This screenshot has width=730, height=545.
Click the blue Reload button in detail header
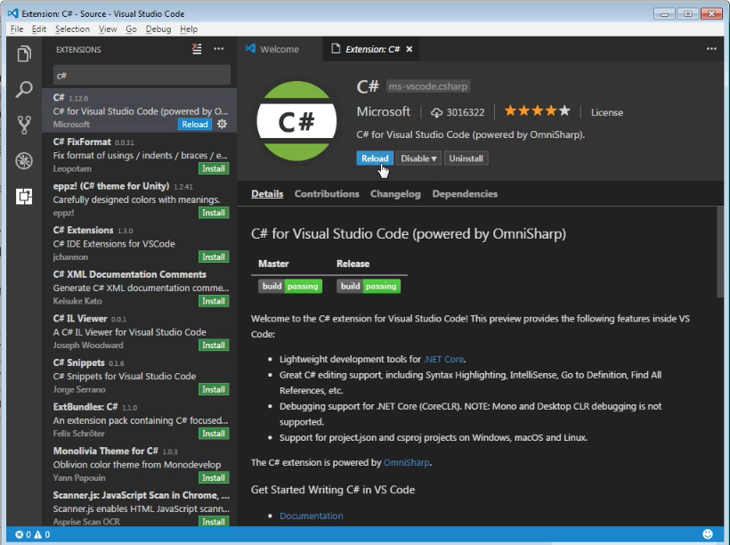tap(375, 159)
